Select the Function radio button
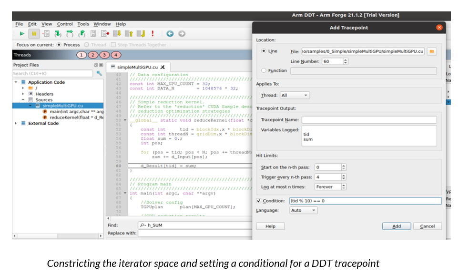 point(264,70)
